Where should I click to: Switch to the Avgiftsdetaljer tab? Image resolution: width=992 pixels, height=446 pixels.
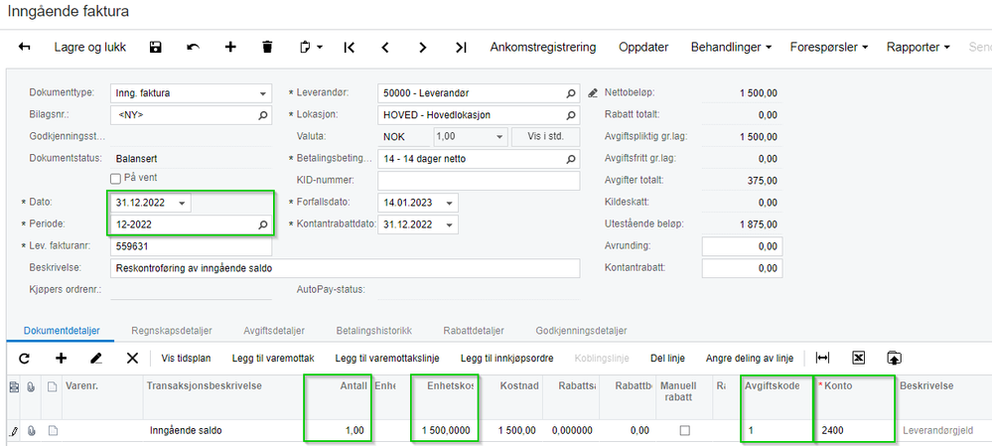click(x=274, y=331)
